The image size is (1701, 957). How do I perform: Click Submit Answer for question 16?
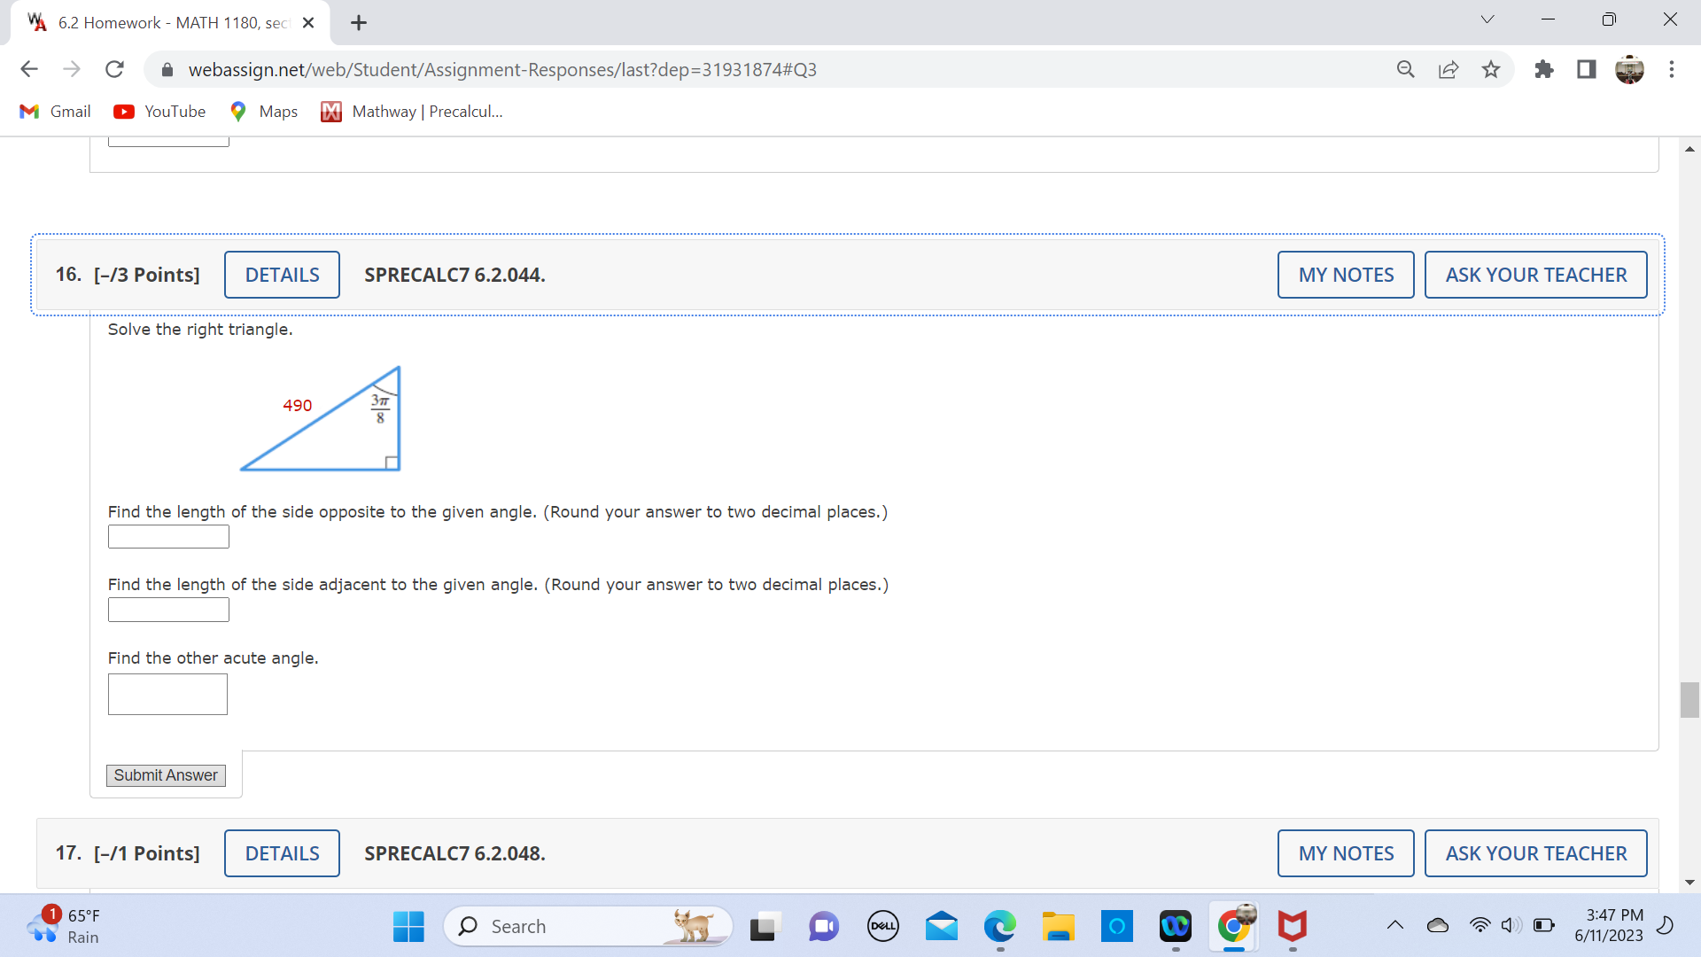coord(165,774)
